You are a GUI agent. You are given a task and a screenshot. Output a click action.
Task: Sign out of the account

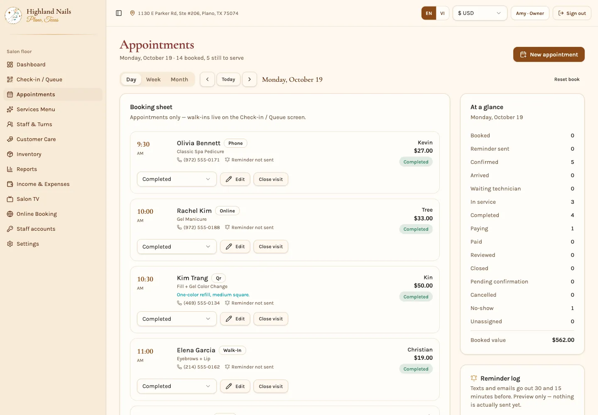(572, 13)
